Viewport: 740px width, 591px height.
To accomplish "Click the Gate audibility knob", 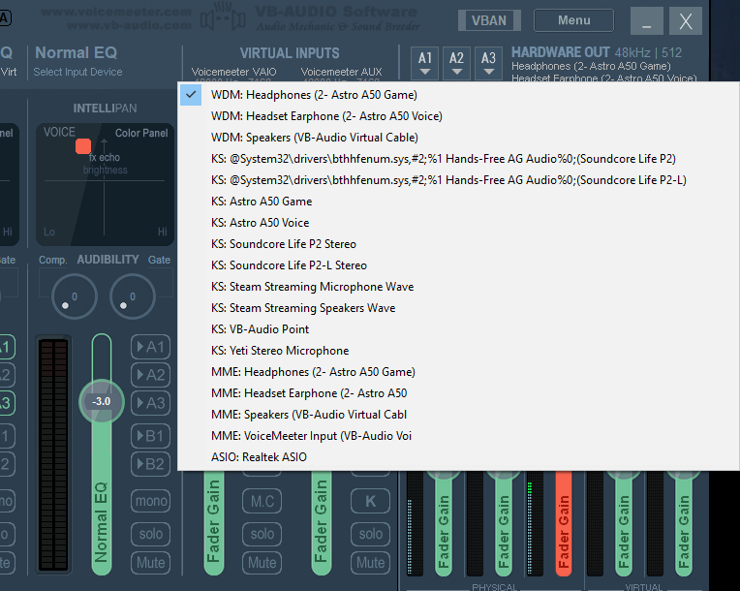I will (133, 296).
